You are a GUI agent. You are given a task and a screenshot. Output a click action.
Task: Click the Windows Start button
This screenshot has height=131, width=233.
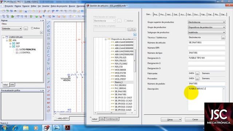pos(4,128)
